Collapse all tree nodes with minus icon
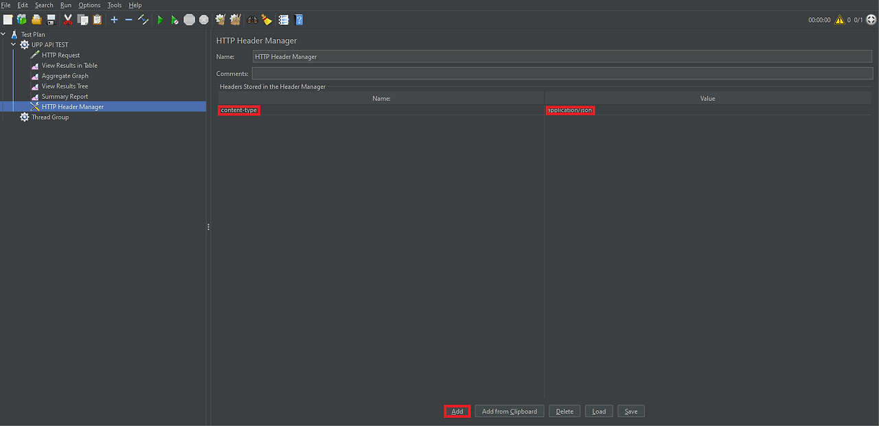This screenshot has height=426, width=879. tap(128, 20)
